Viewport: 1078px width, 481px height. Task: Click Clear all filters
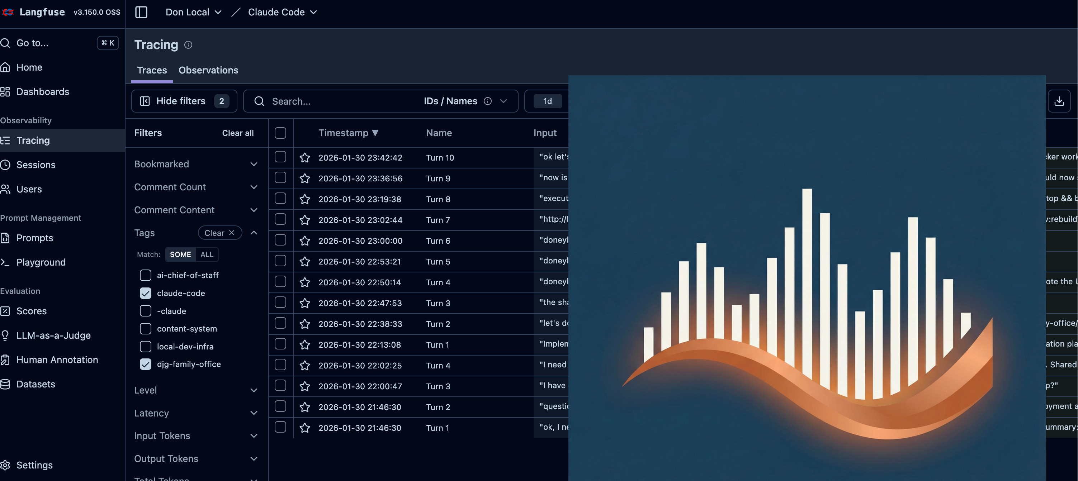[x=238, y=133]
